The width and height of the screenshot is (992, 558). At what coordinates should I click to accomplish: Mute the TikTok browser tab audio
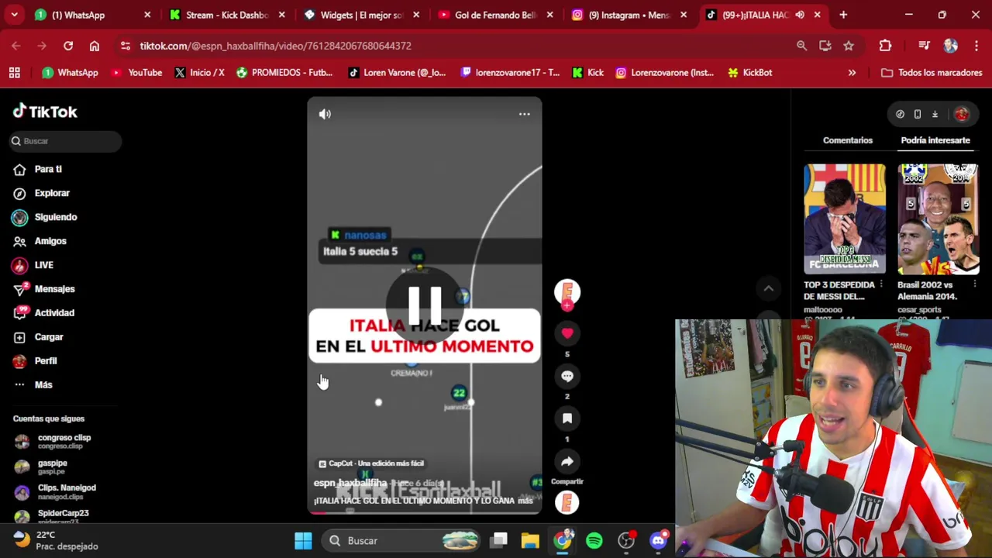point(800,15)
